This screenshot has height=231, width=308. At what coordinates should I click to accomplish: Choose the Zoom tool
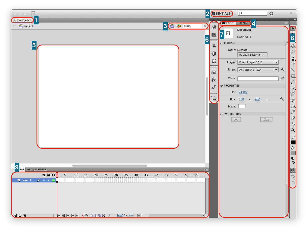pyautogui.click(x=293, y=130)
